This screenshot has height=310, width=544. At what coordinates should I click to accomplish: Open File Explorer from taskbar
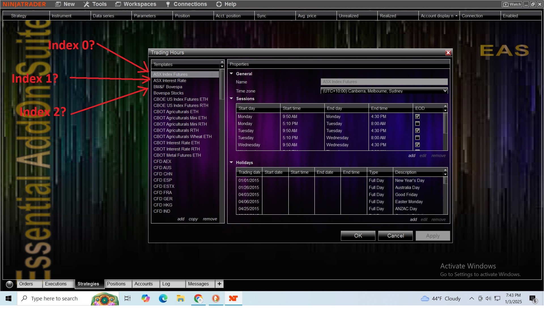point(180,298)
